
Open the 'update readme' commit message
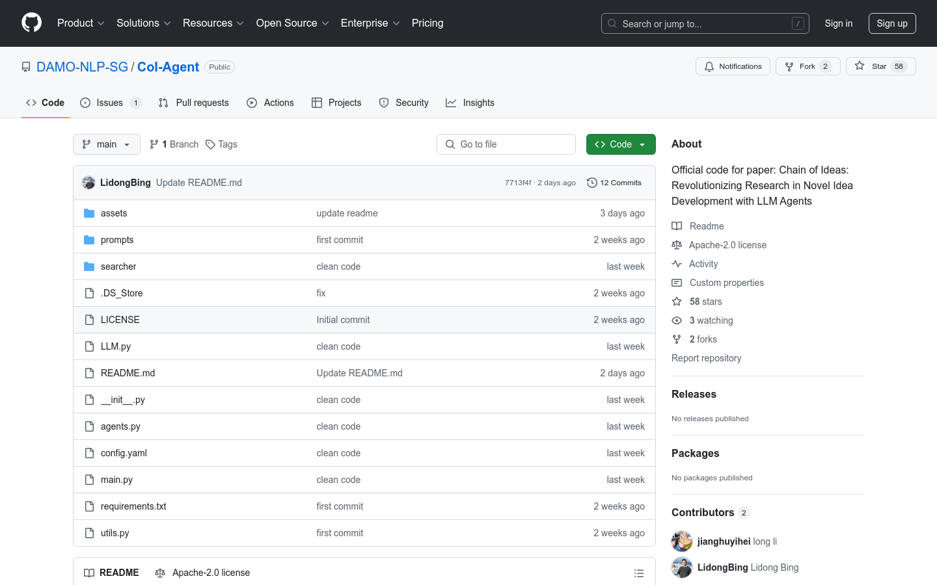[x=347, y=213]
